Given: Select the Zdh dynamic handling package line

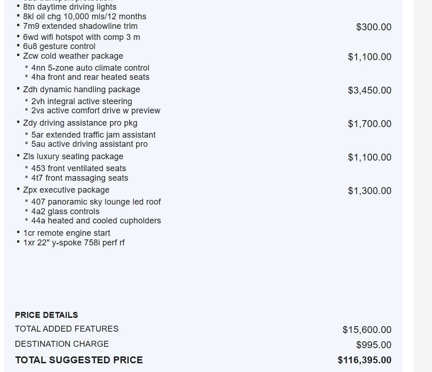Looking at the screenshot, I should (82, 89).
